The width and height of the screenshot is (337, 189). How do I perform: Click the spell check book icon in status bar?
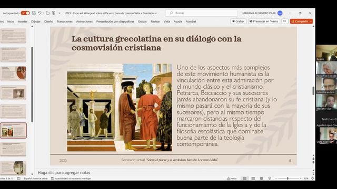19,178
